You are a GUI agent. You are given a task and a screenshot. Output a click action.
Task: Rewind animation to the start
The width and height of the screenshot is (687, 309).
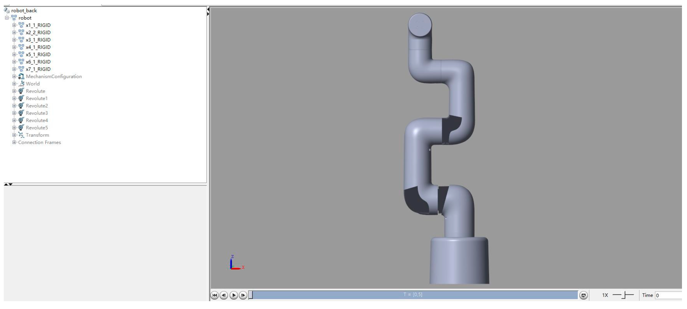(x=214, y=295)
